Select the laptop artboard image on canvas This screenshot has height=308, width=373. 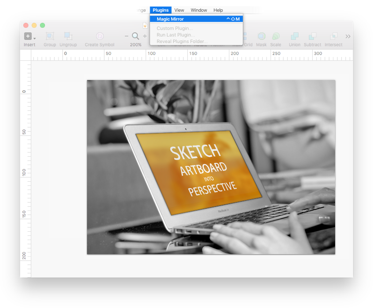(x=211, y=167)
